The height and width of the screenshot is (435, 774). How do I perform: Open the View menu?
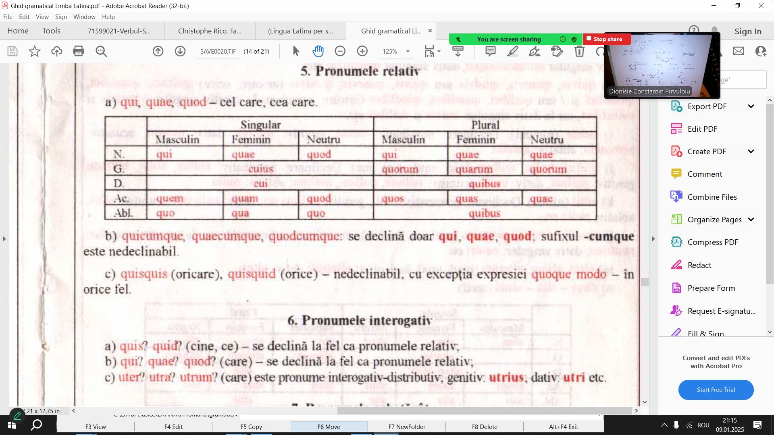pos(42,17)
